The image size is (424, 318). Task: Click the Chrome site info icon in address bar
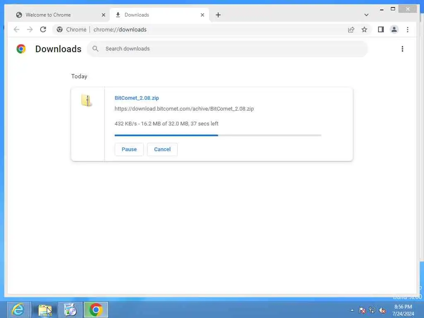point(60,29)
